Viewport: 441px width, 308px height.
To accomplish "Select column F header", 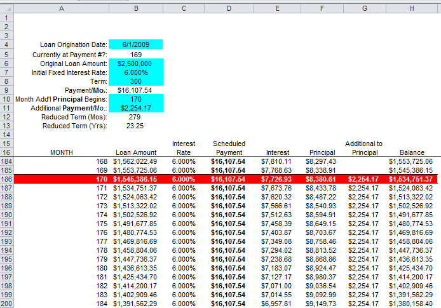I will [x=322, y=8].
